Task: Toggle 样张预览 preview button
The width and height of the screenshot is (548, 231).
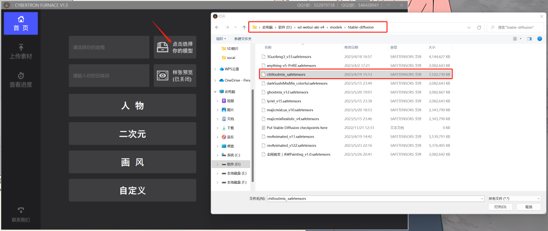Action: pos(175,76)
